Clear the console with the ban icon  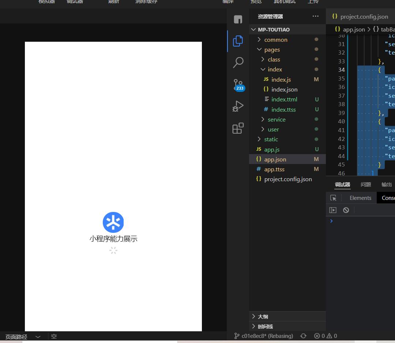346,210
